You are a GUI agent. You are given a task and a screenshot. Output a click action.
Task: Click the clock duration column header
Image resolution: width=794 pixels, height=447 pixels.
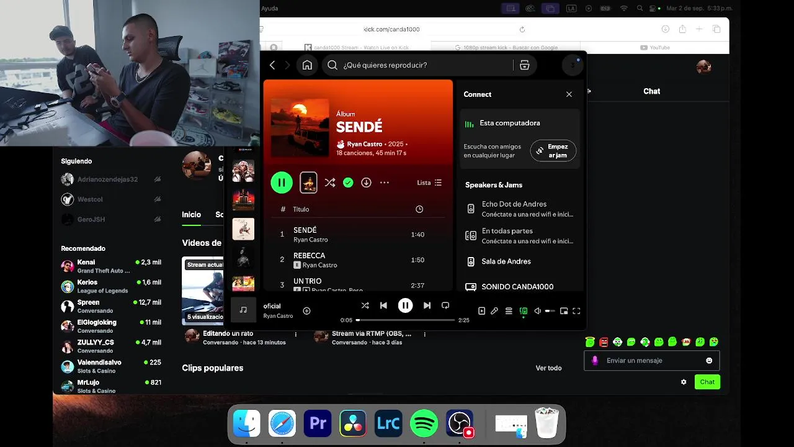pyautogui.click(x=419, y=209)
